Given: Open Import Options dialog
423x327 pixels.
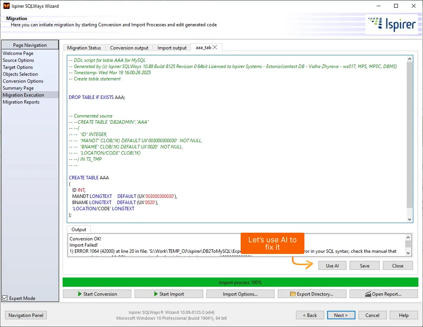Looking at the screenshot, I should point(240,294).
